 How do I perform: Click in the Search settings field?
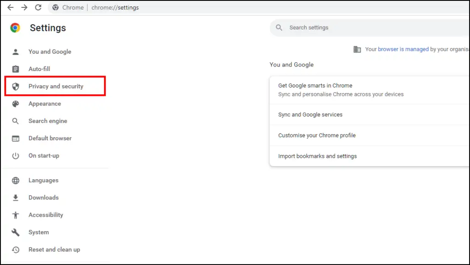[370, 28]
